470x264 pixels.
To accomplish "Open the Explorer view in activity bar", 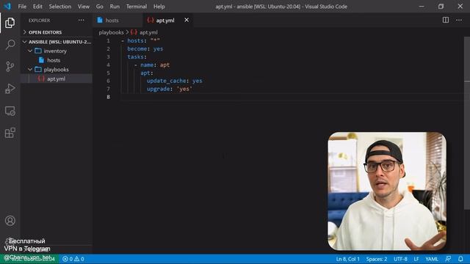I will (x=10, y=23).
